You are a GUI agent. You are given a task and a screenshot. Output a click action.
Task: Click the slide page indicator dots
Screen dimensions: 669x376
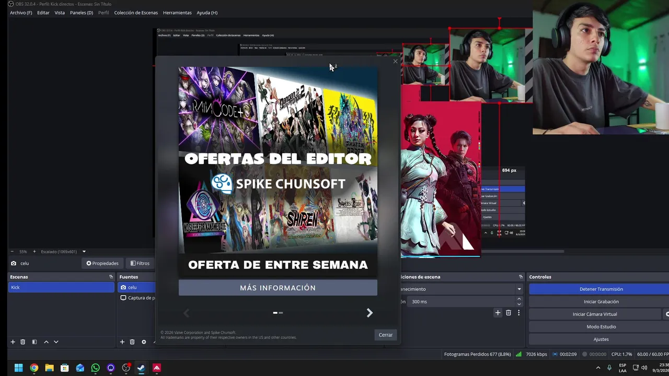tap(278, 313)
